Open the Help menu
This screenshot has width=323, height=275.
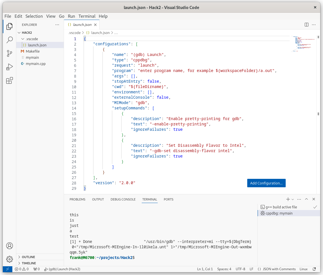[x=103, y=16]
